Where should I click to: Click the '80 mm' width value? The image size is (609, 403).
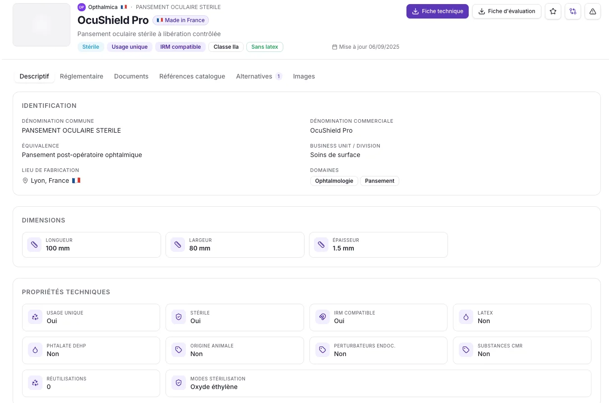click(x=200, y=248)
